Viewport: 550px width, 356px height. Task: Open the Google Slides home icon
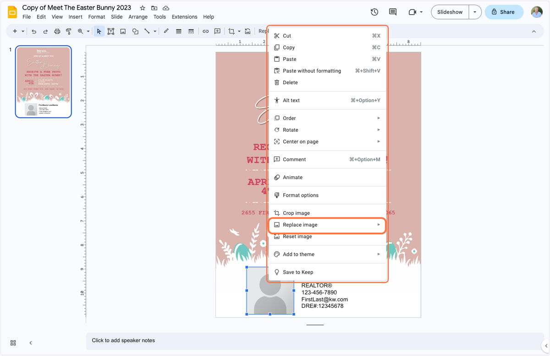pos(12,12)
